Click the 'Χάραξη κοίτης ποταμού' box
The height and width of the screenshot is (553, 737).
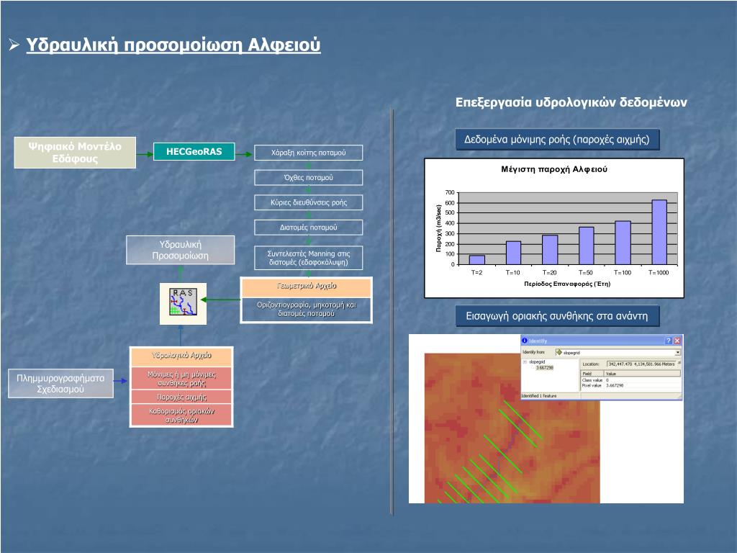308,153
